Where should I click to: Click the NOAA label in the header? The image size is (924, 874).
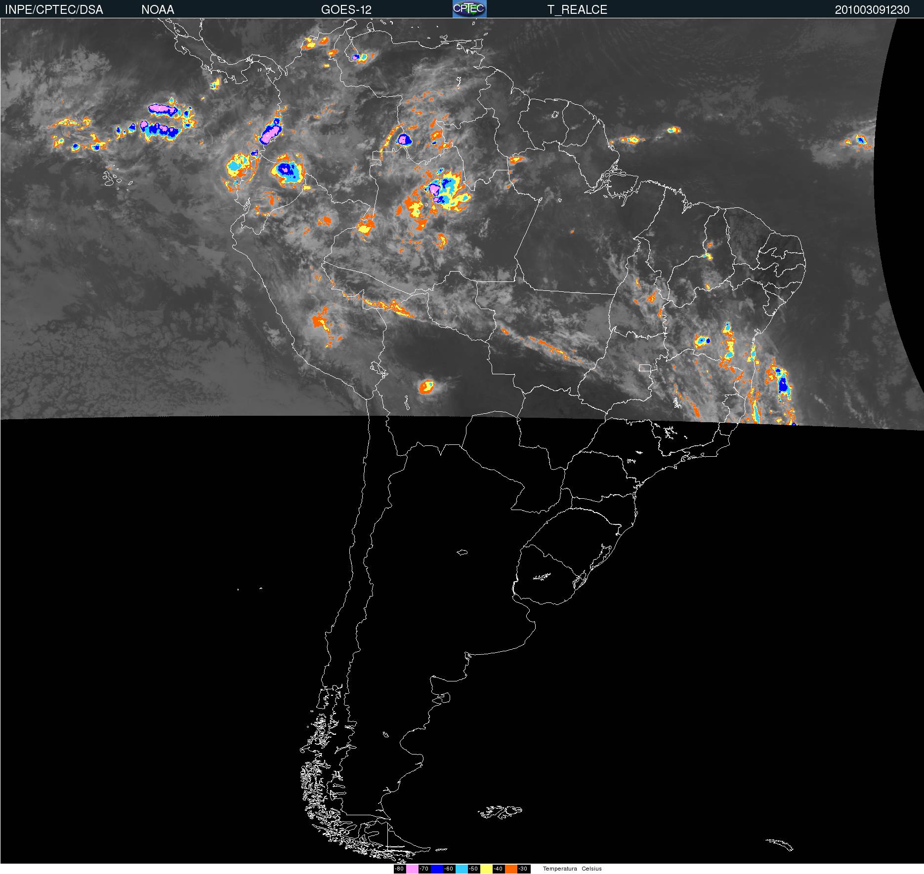click(158, 9)
